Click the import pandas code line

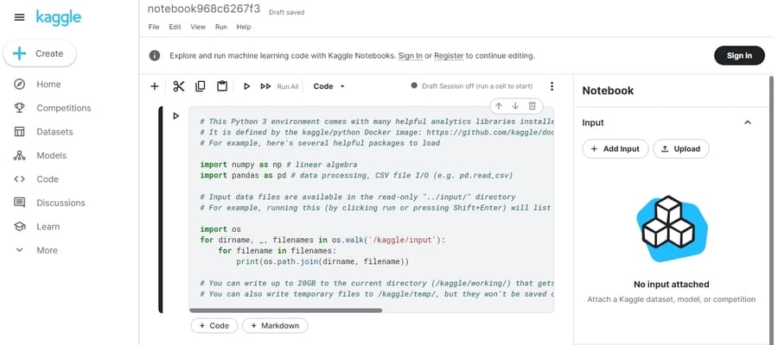[356, 175]
